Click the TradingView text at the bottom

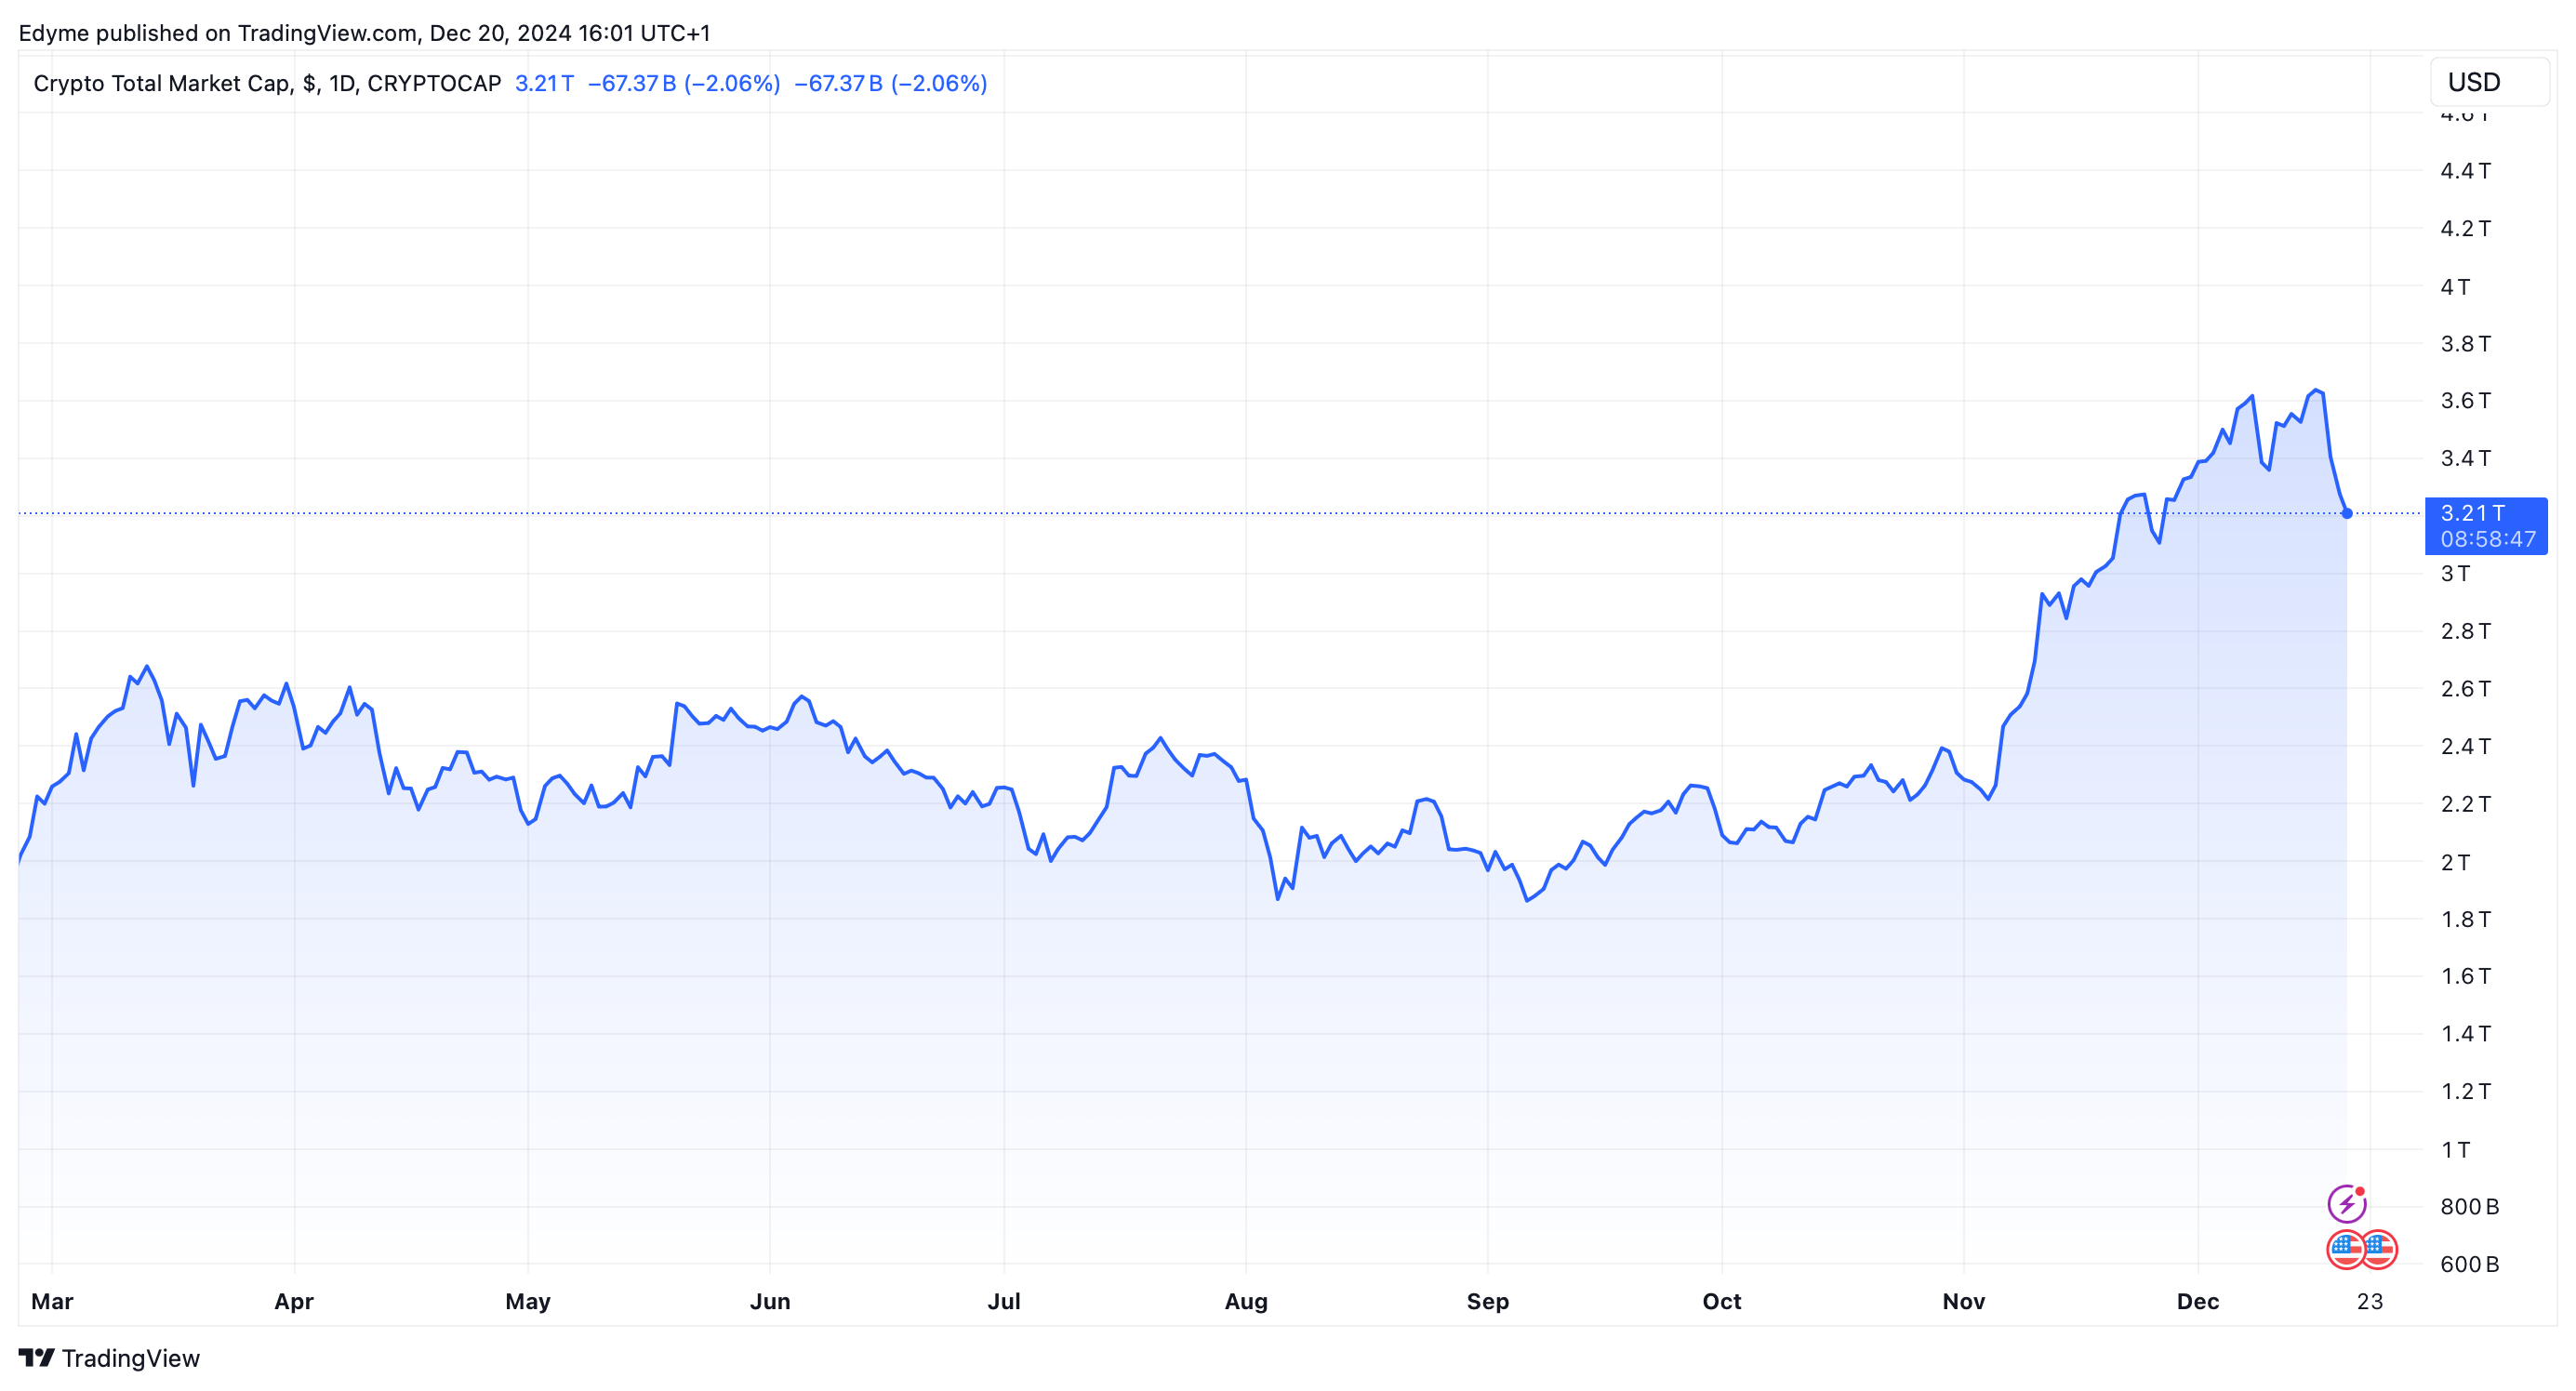(130, 1358)
